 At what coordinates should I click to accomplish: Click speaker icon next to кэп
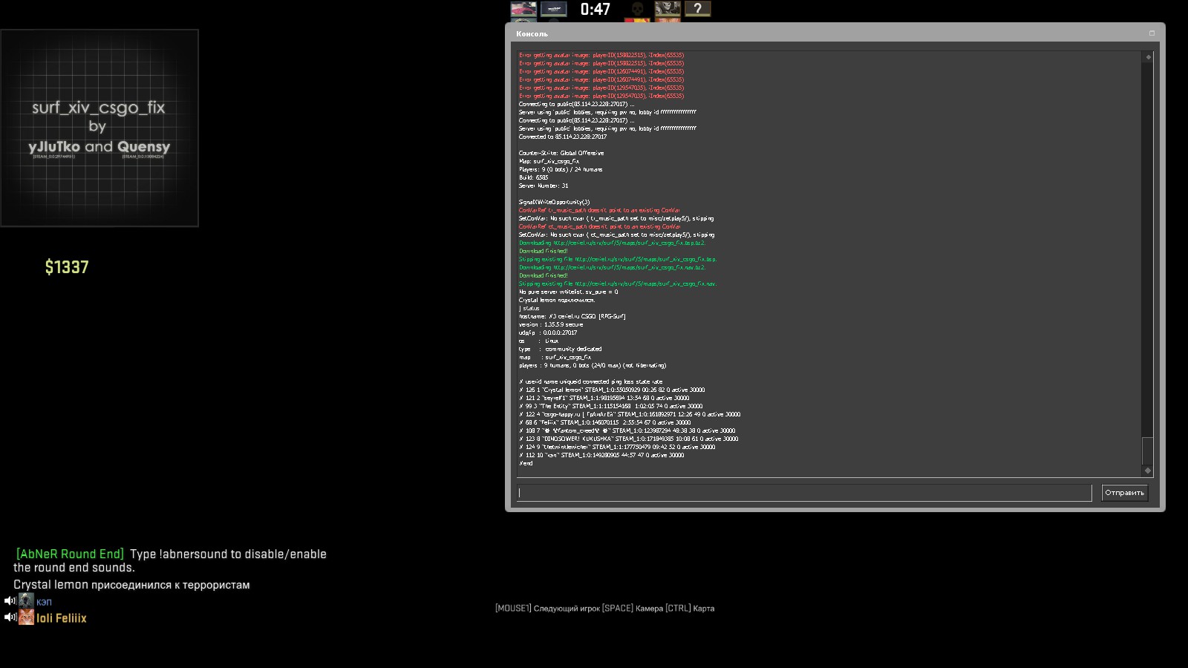point(10,601)
